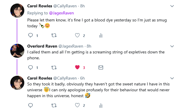Open chevron menu on Carol's 6h tweet
The height and width of the screenshot is (108, 184).
(172, 78)
